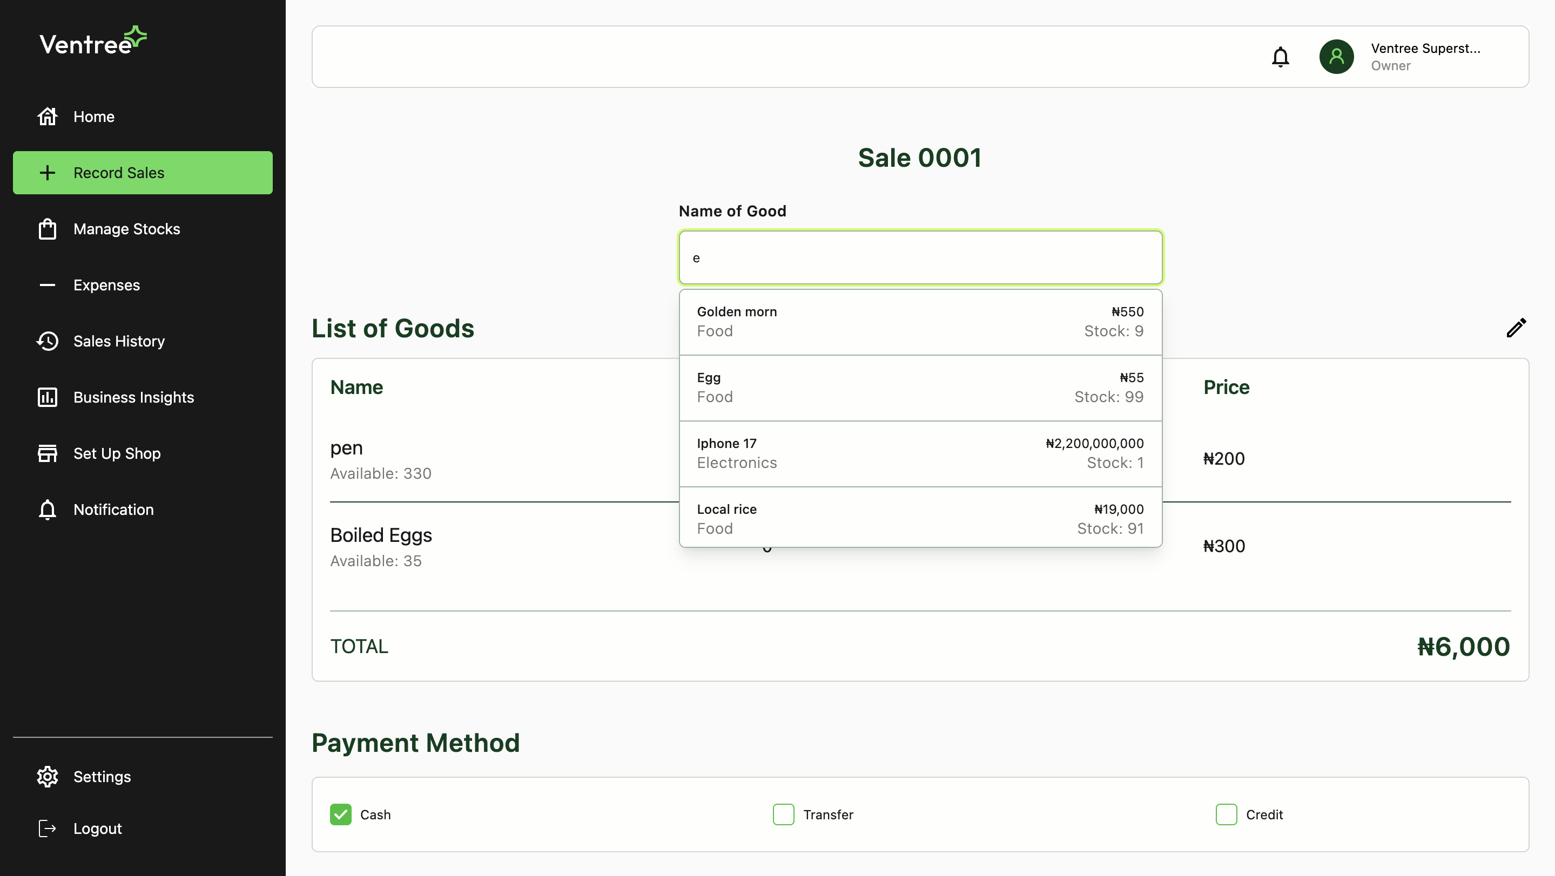Select the Record Sales plus icon
Screen dimensions: 1555x876
click(47, 173)
